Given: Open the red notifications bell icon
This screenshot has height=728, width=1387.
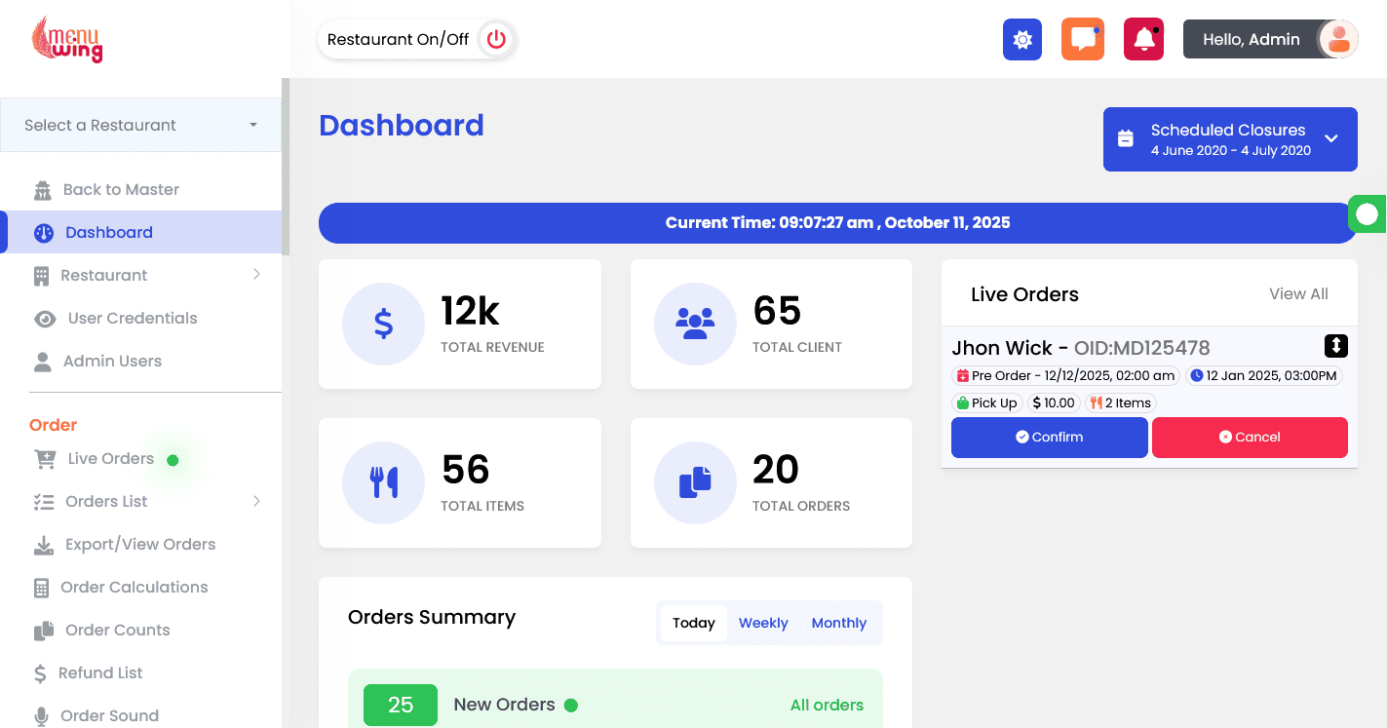Looking at the screenshot, I should (x=1144, y=40).
